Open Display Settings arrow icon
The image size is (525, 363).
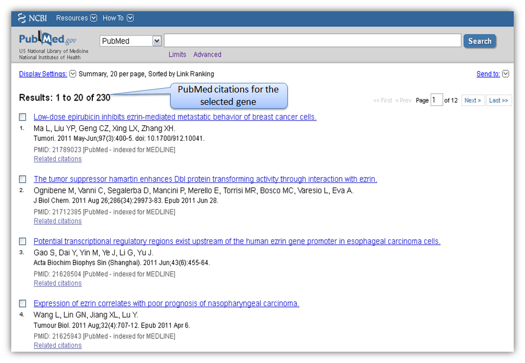click(x=73, y=74)
